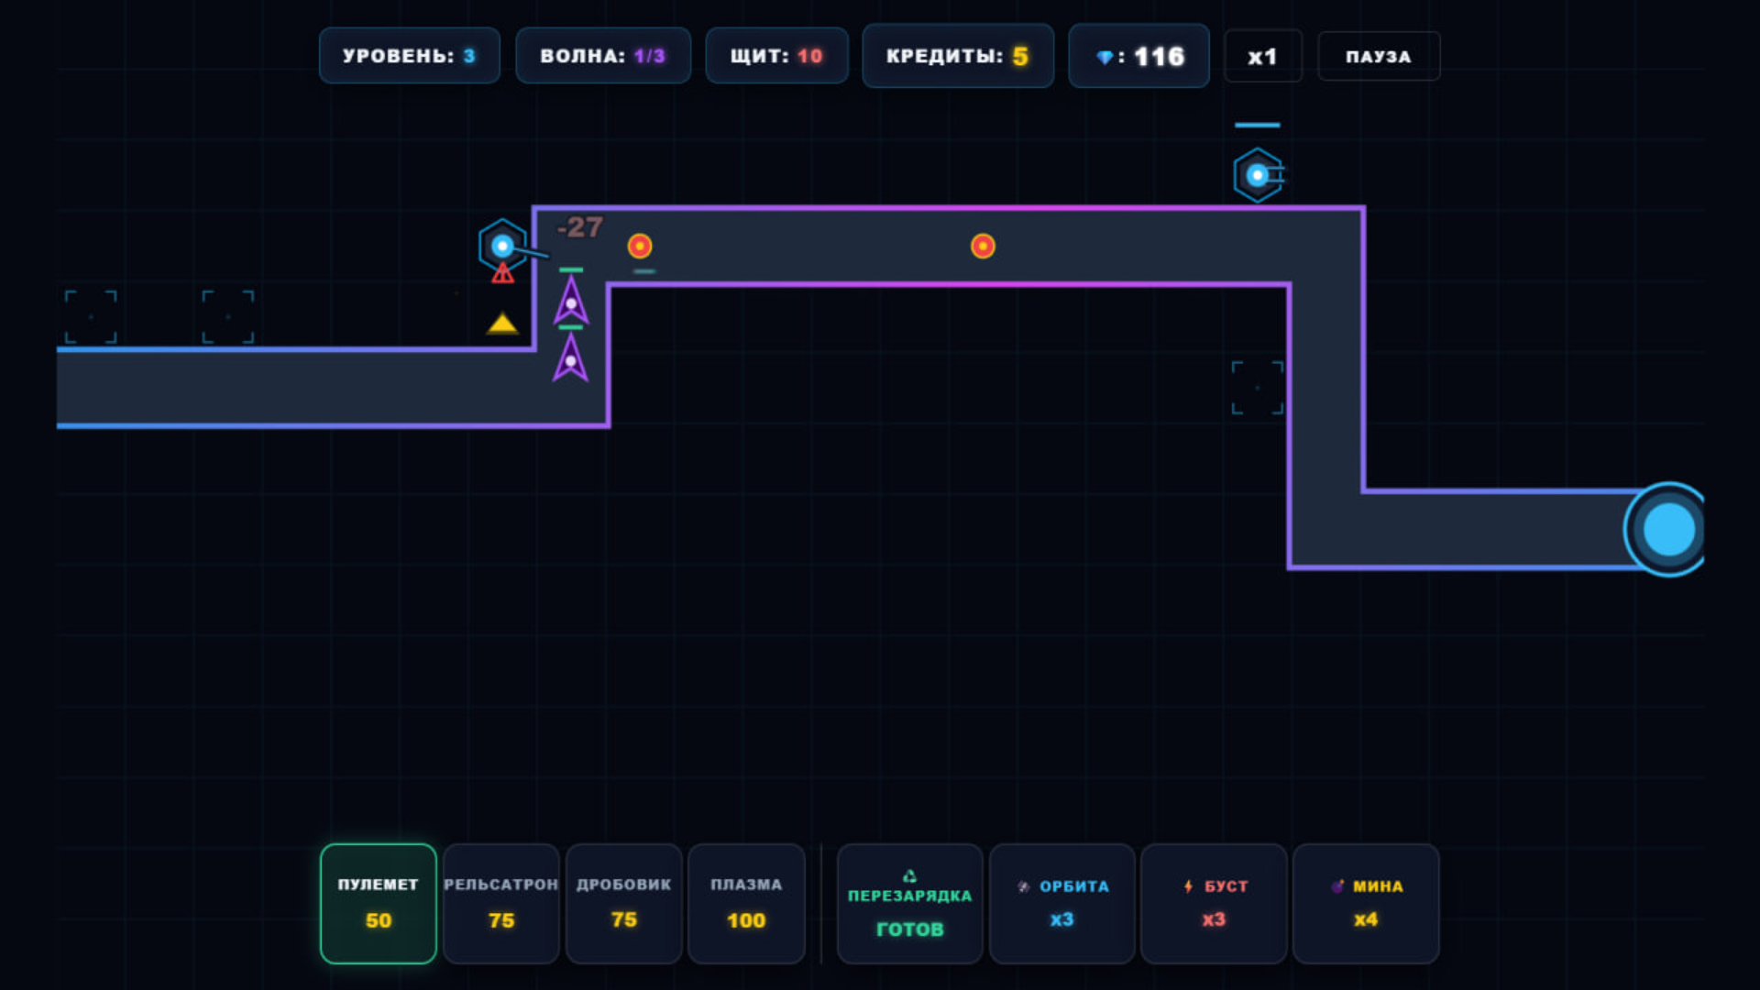Click the orange enemy on the upper path
Screen dimensions: 1760x990
pyautogui.click(x=640, y=245)
